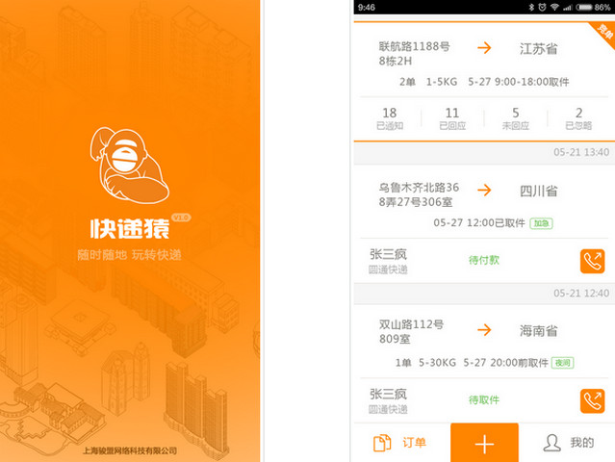Tap arrow icon toward 四川省

tap(484, 191)
